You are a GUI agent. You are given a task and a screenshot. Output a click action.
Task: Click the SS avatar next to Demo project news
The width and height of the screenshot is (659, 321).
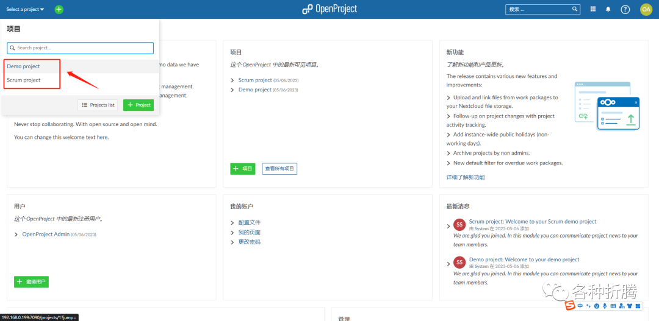[459, 263]
